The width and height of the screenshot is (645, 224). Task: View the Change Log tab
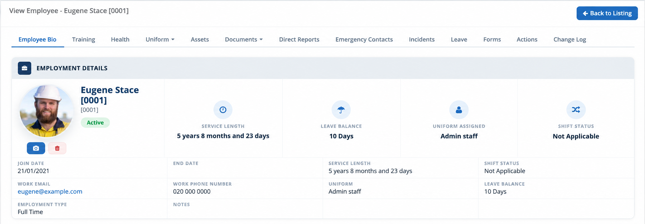coord(570,39)
